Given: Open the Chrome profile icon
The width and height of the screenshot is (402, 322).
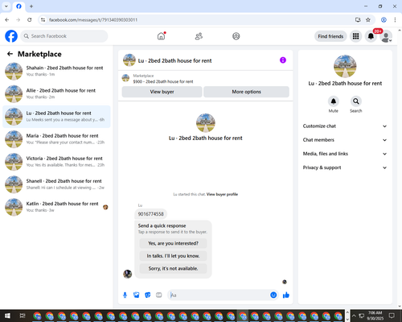Looking at the screenshot, I should tap(384, 19).
